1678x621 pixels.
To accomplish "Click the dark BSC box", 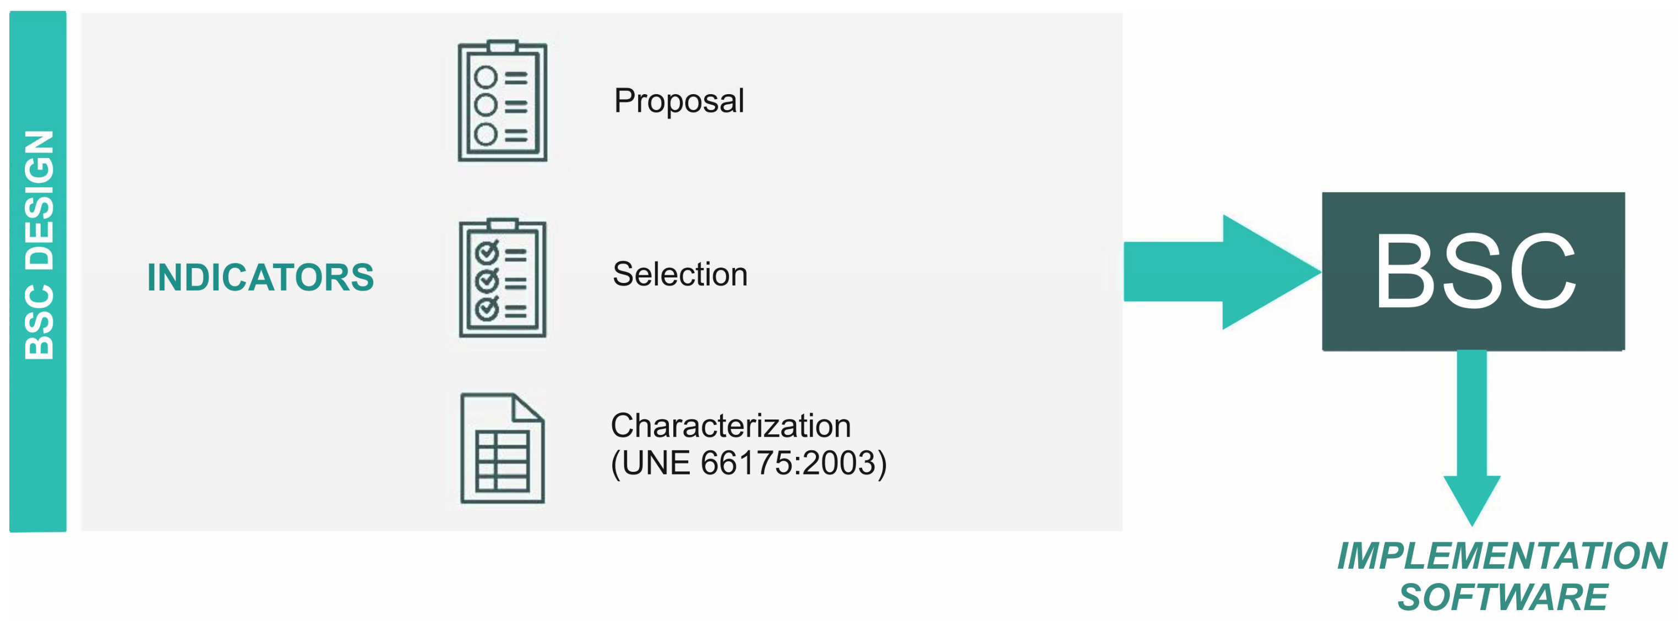I will [1473, 271].
